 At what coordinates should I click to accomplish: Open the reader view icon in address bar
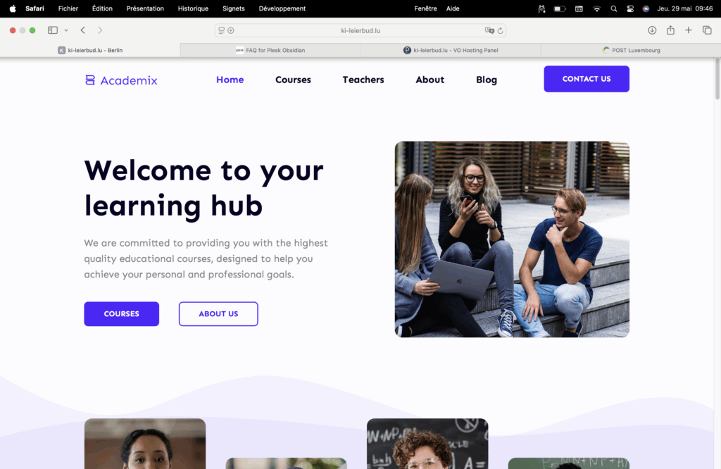coord(222,30)
